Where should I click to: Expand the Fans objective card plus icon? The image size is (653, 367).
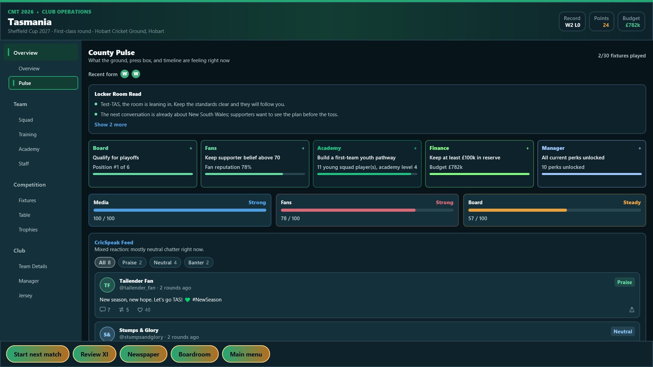click(x=303, y=148)
